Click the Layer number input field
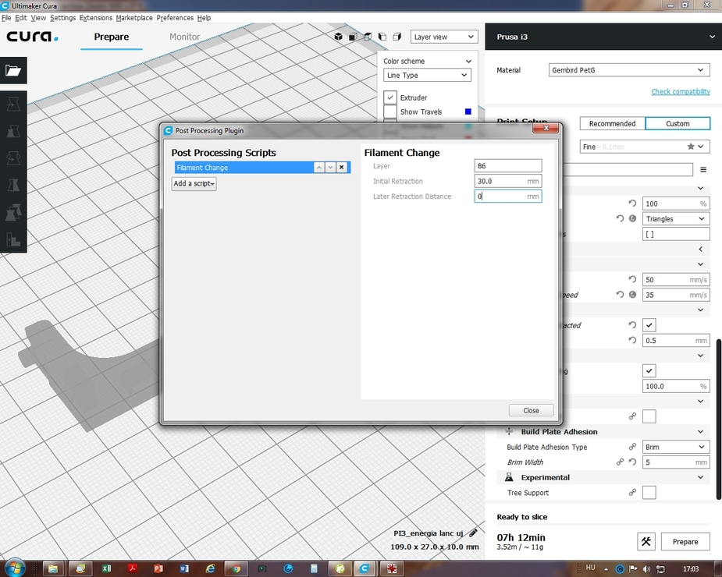Viewport: 722px width, 577px height. tap(507, 166)
